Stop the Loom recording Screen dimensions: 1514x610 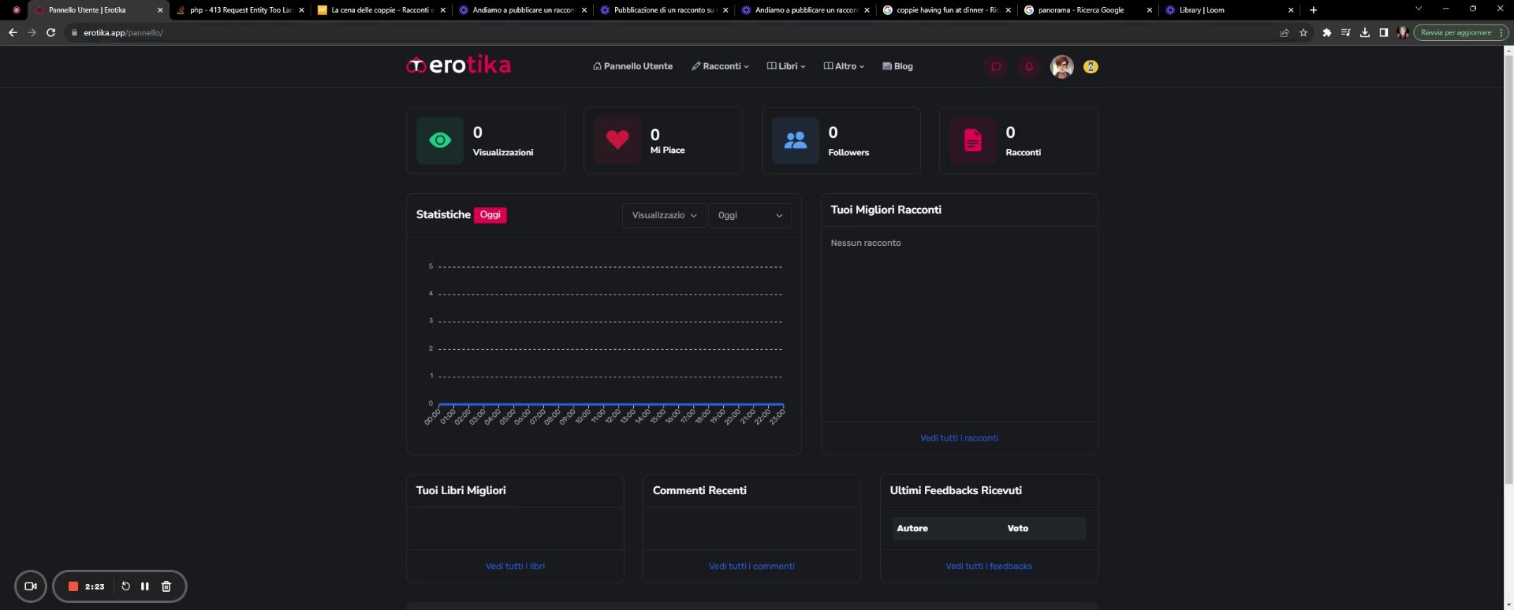pyautogui.click(x=73, y=586)
